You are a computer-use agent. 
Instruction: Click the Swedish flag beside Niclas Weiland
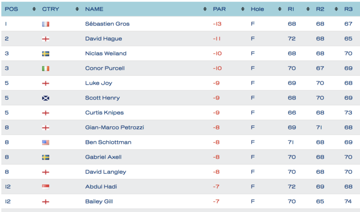[x=45, y=53]
